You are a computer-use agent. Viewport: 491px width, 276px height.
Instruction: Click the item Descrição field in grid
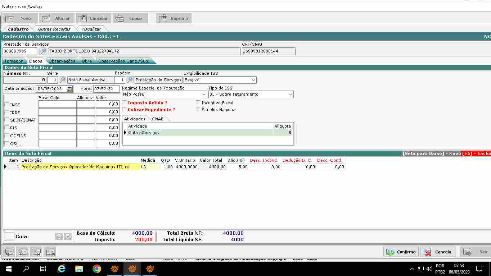point(80,167)
